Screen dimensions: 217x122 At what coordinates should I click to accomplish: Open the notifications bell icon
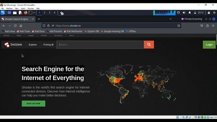click(190, 13)
